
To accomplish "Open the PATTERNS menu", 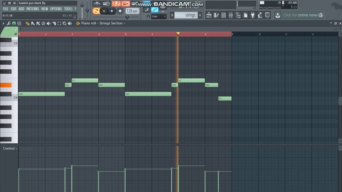I will tap(33, 9).
